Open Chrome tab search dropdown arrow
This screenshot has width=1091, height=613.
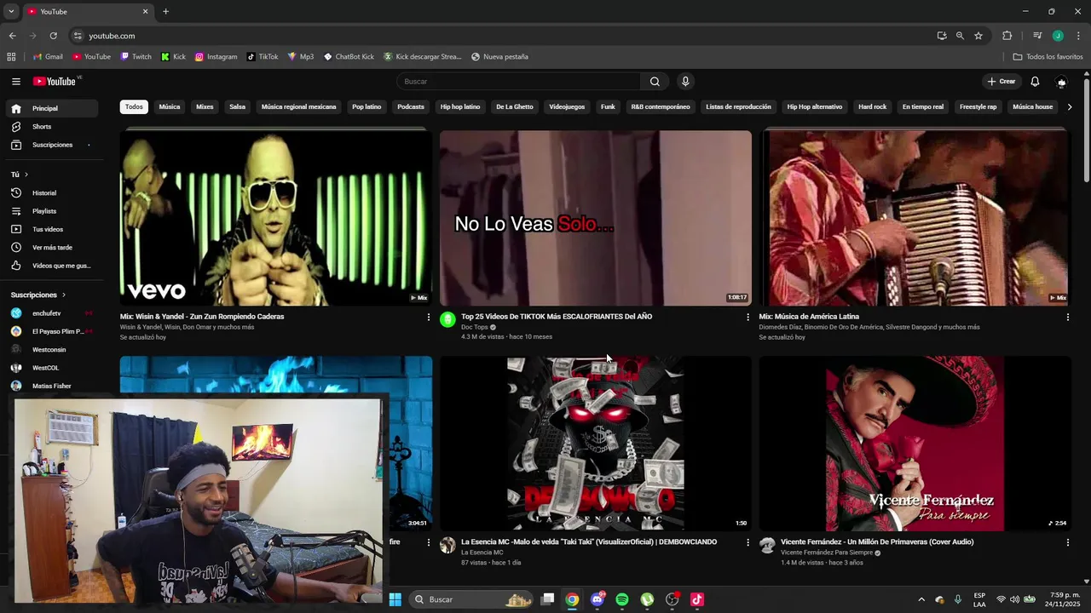pyautogui.click(x=11, y=12)
